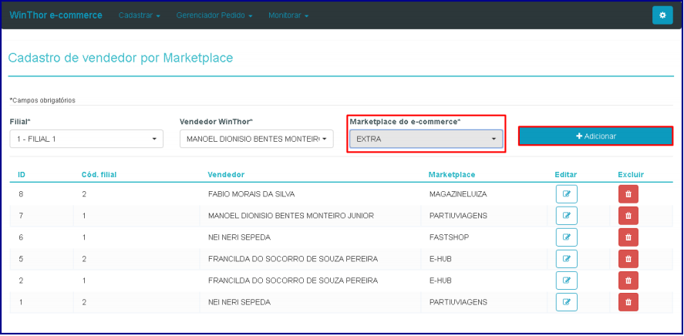Click the Campos obrigatórios note
The width and height of the screenshot is (684, 336).
pyautogui.click(x=42, y=100)
